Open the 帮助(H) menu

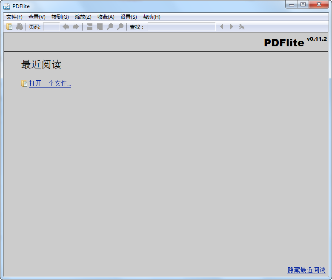pyautogui.click(x=152, y=17)
